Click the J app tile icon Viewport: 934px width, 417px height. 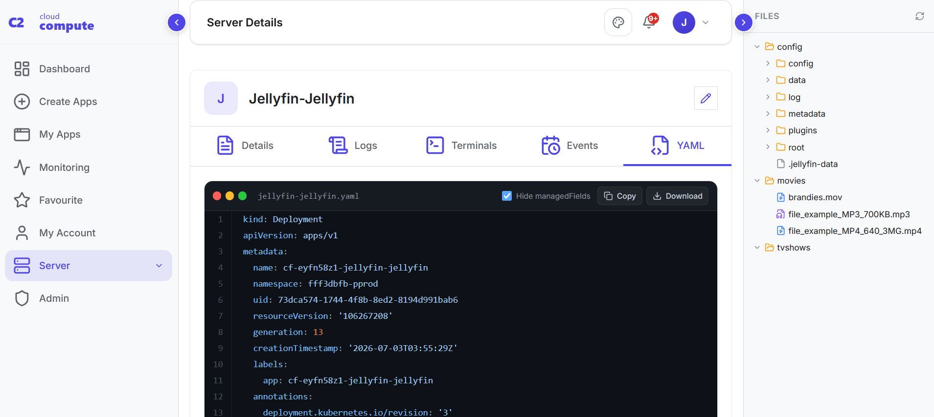[221, 98]
